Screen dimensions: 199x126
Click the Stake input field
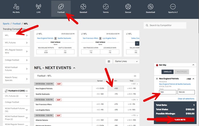coord(168,92)
